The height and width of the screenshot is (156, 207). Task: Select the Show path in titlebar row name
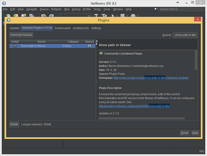[33, 46]
